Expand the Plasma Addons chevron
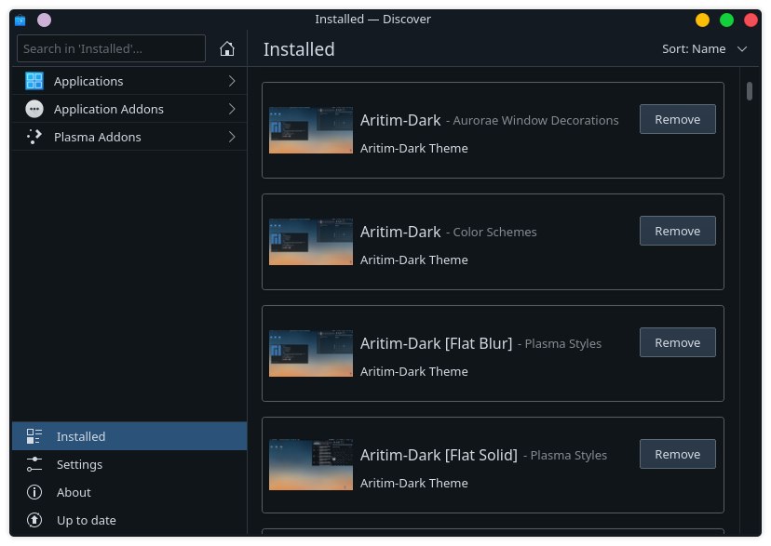771x546 pixels. 232,137
